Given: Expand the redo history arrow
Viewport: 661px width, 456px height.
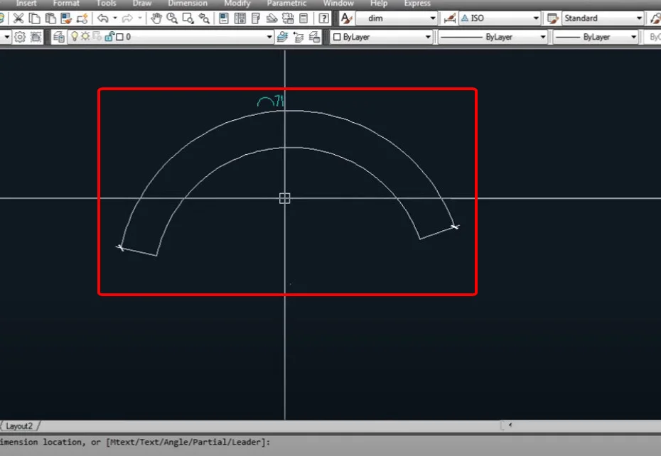Looking at the screenshot, I should click(x=139, y=18).
